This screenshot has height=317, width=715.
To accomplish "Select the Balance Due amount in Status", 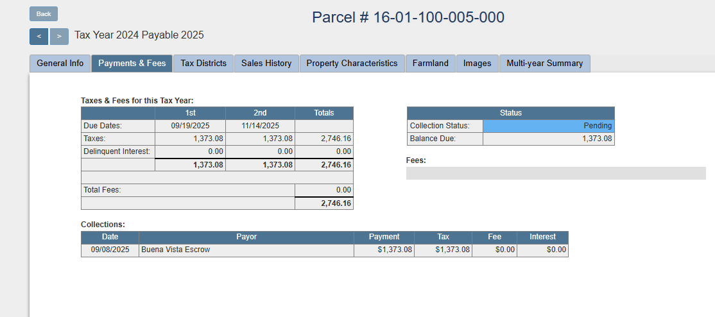I will 548,139.
